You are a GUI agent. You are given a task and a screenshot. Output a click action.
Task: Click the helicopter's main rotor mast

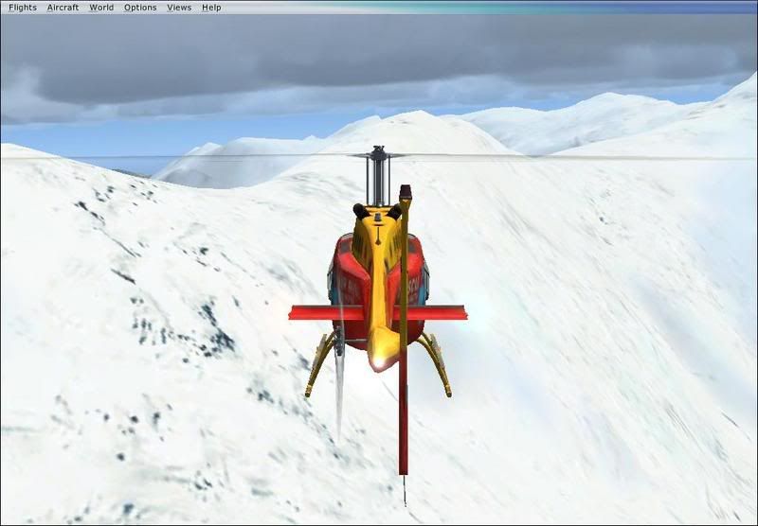[379, 180]
